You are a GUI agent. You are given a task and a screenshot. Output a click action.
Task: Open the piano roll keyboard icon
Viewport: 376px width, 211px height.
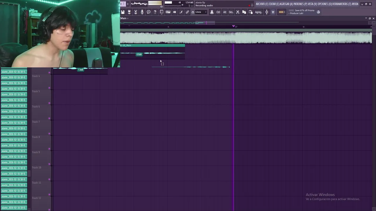pyautogui.click(x=168, y=12)
